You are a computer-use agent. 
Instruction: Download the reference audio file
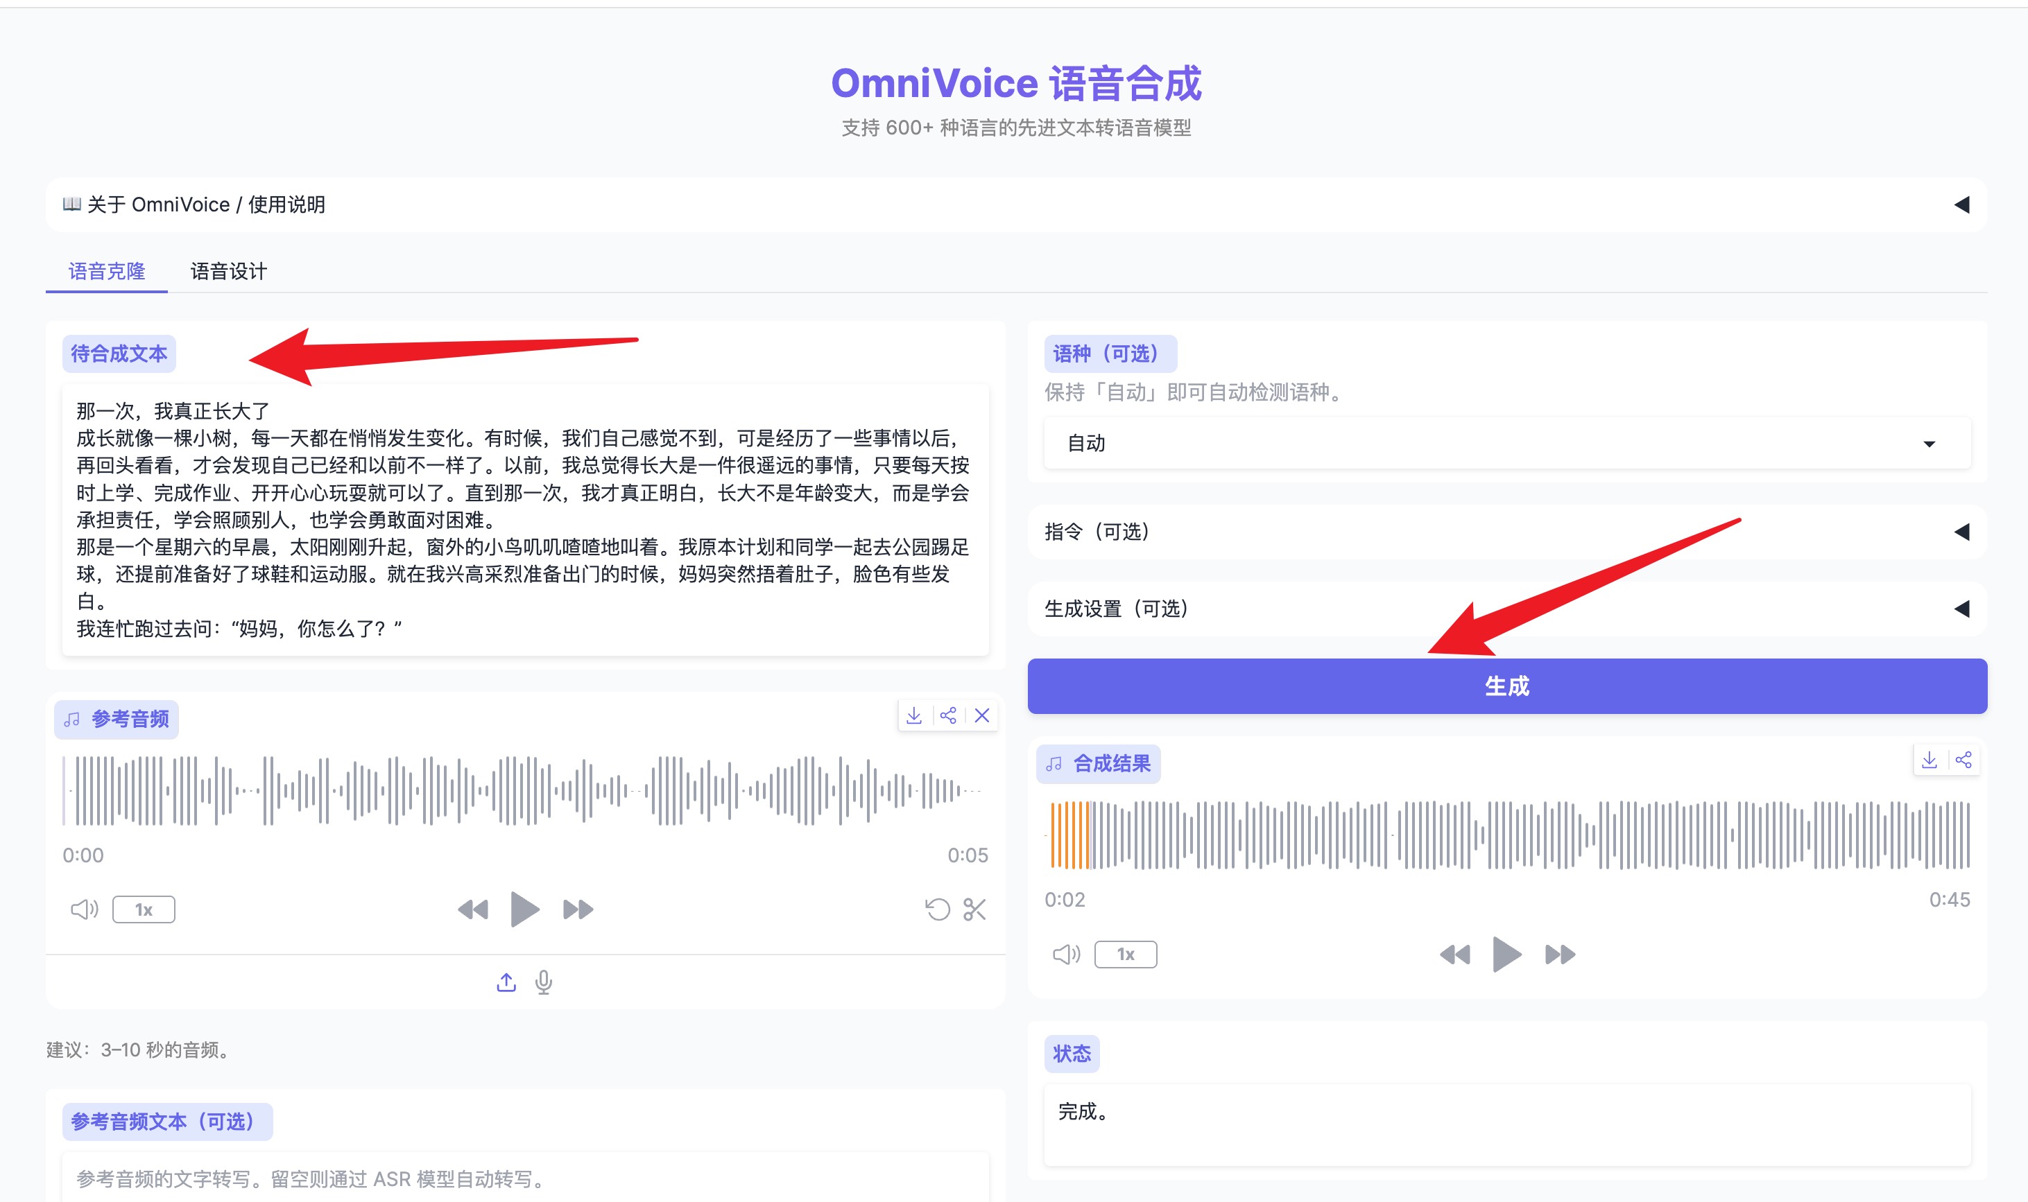[914, 715]
